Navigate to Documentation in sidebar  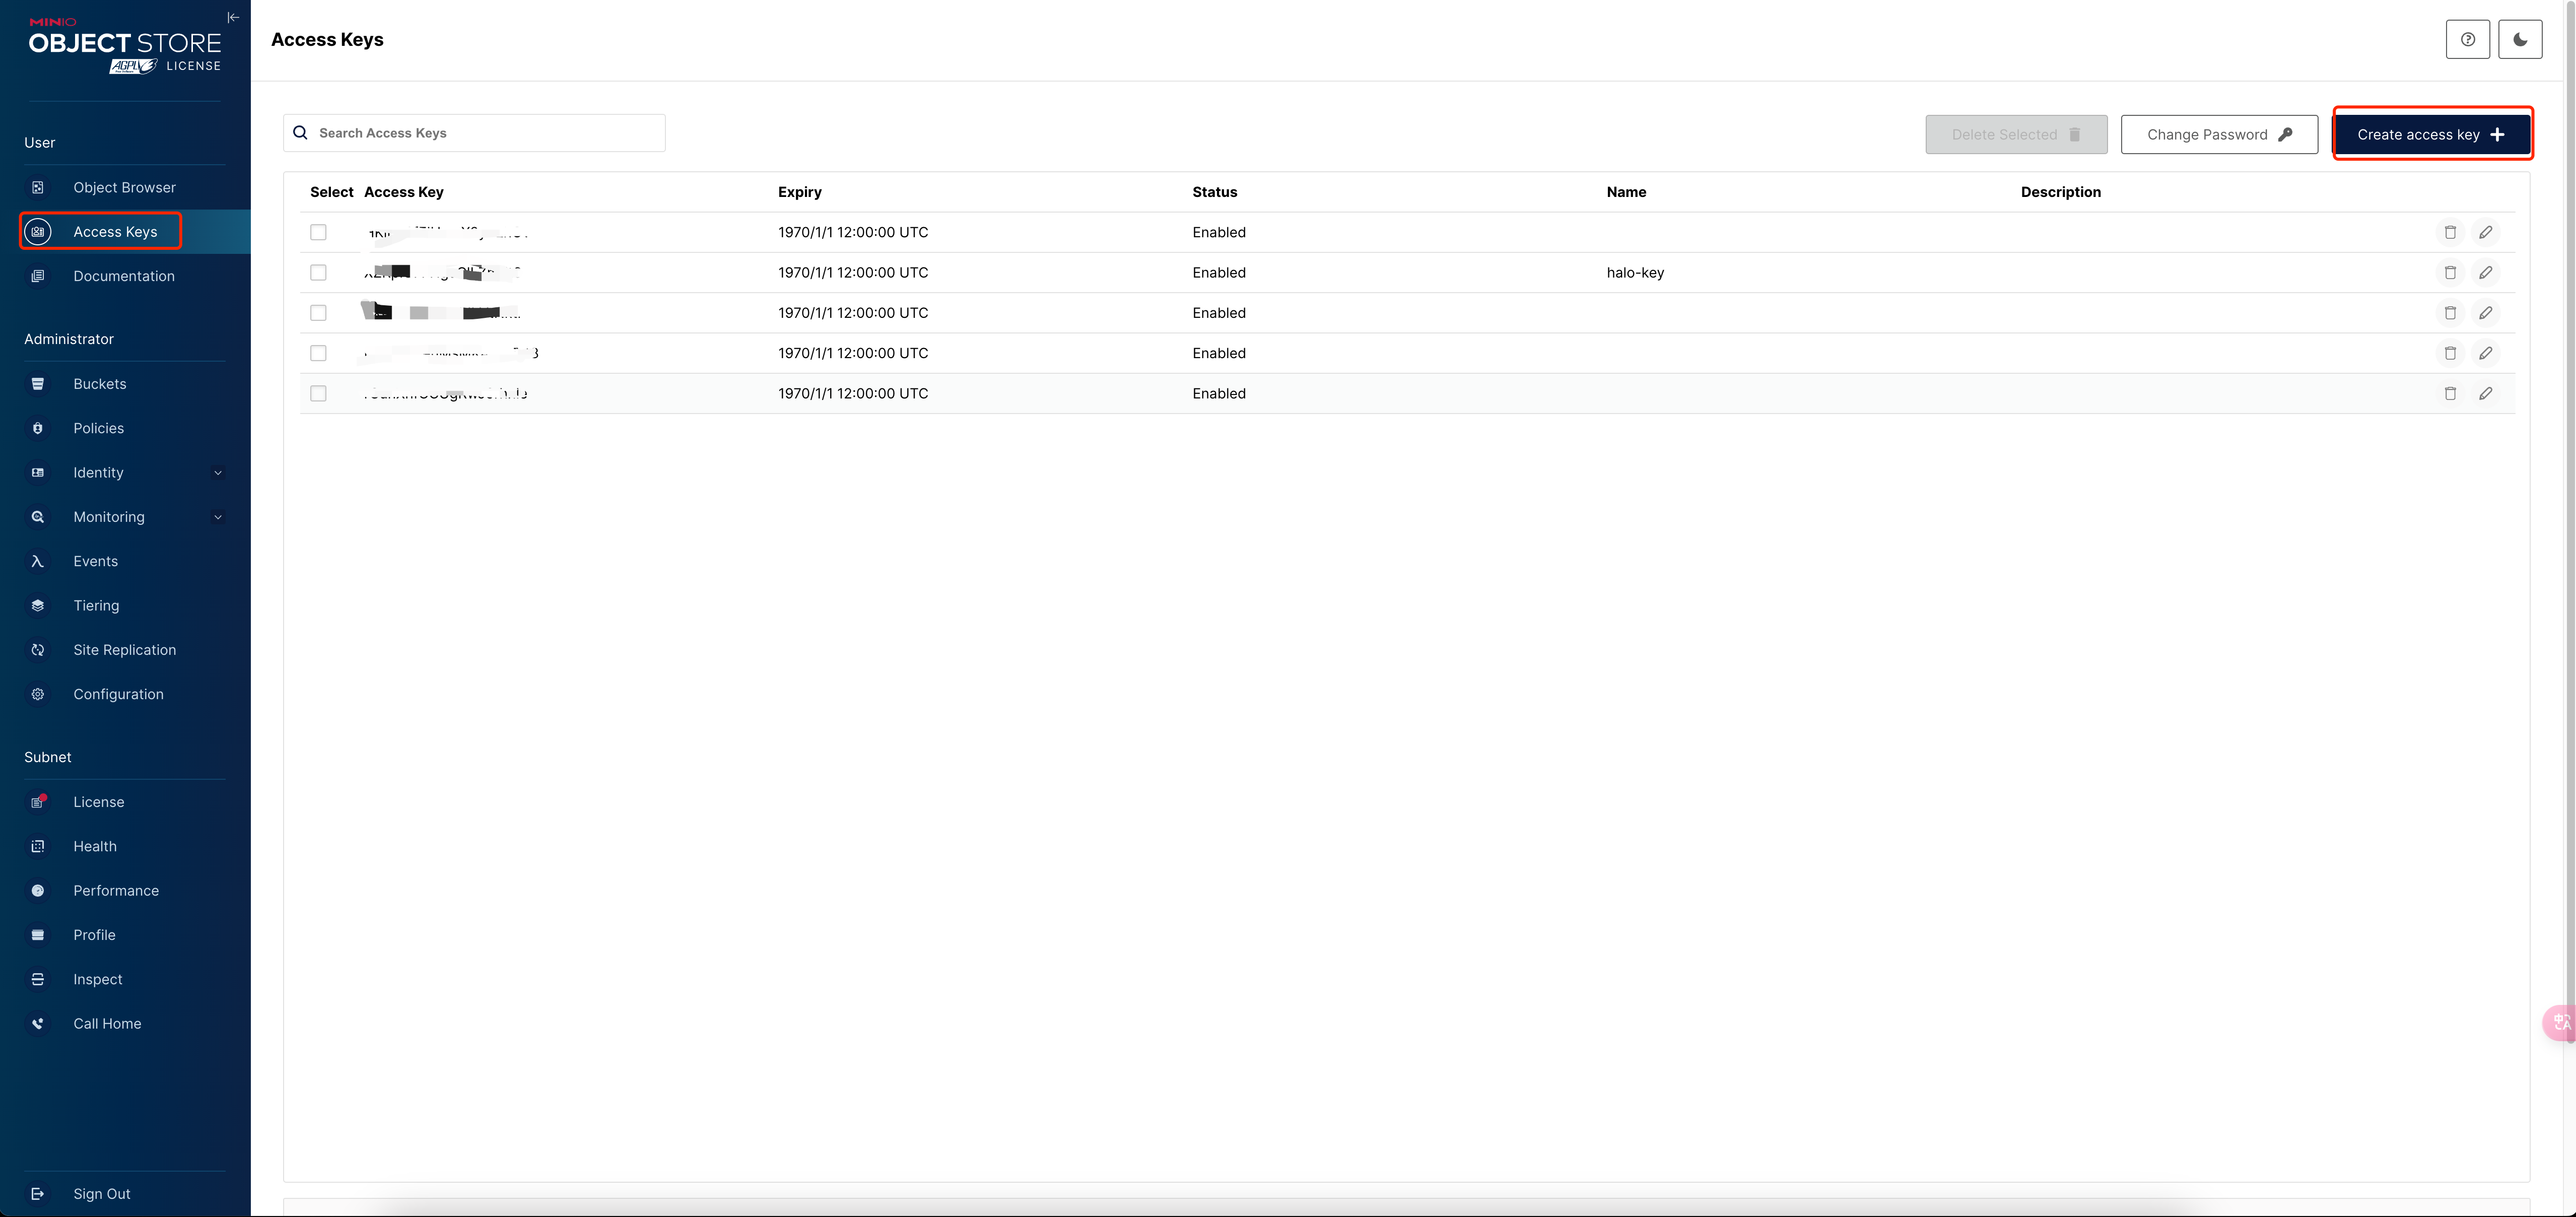click(x=123, y=274)
